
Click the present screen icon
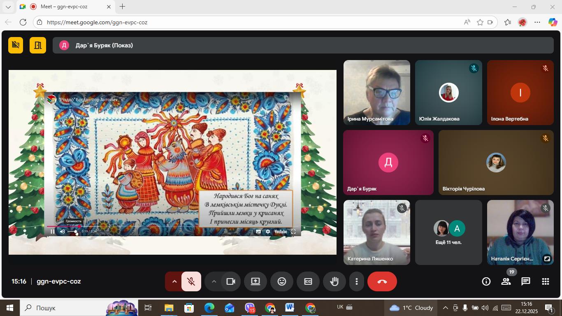point(255,281)
